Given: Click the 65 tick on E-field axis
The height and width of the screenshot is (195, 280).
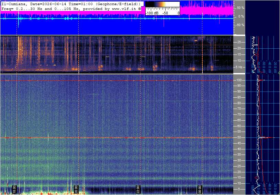Looking at the screenshot, I should tap(239, 120).
